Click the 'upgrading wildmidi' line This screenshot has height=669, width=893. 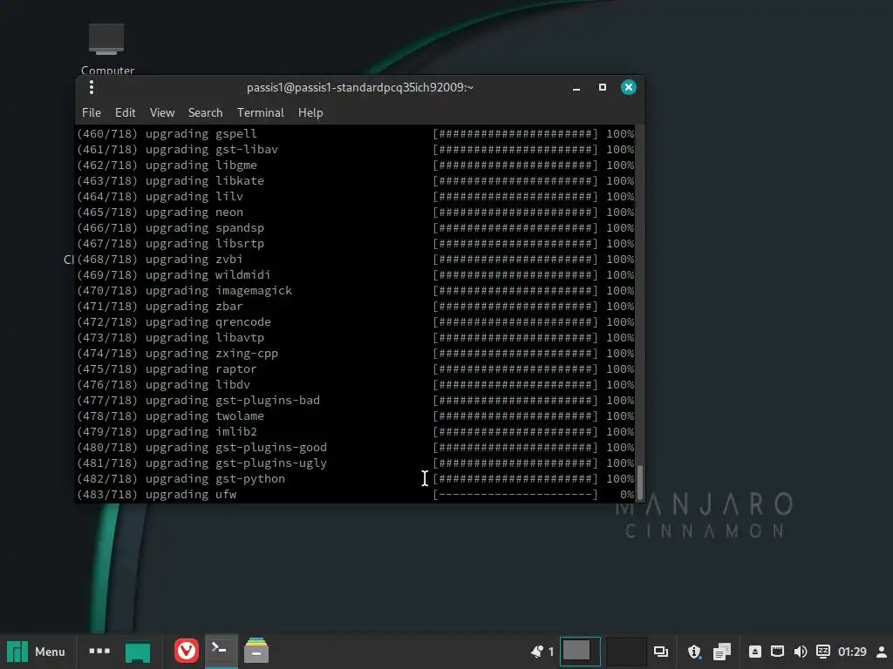tap(356, 274)
